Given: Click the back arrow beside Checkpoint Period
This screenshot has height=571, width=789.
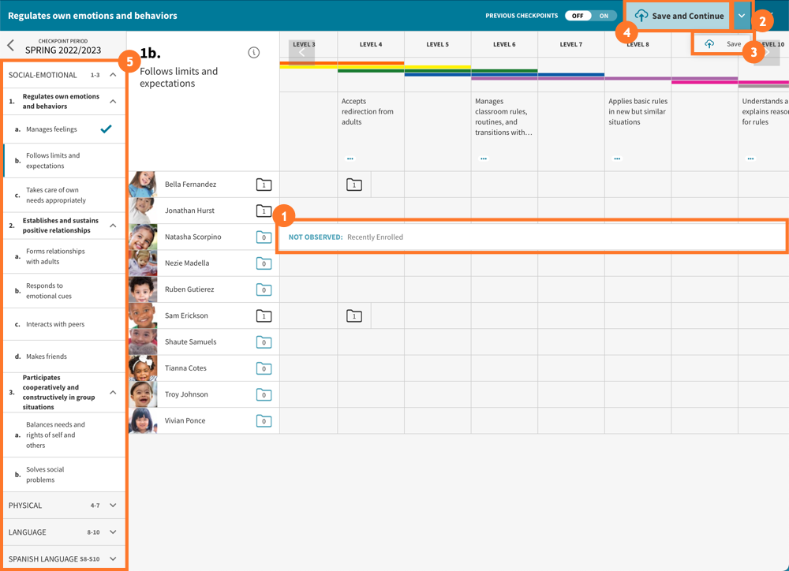Looking at the screenshot, I should click(11, 46).
